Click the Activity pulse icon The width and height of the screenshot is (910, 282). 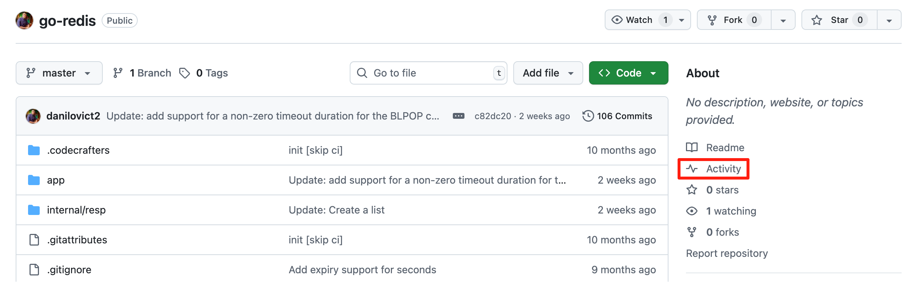coord(691,169)
